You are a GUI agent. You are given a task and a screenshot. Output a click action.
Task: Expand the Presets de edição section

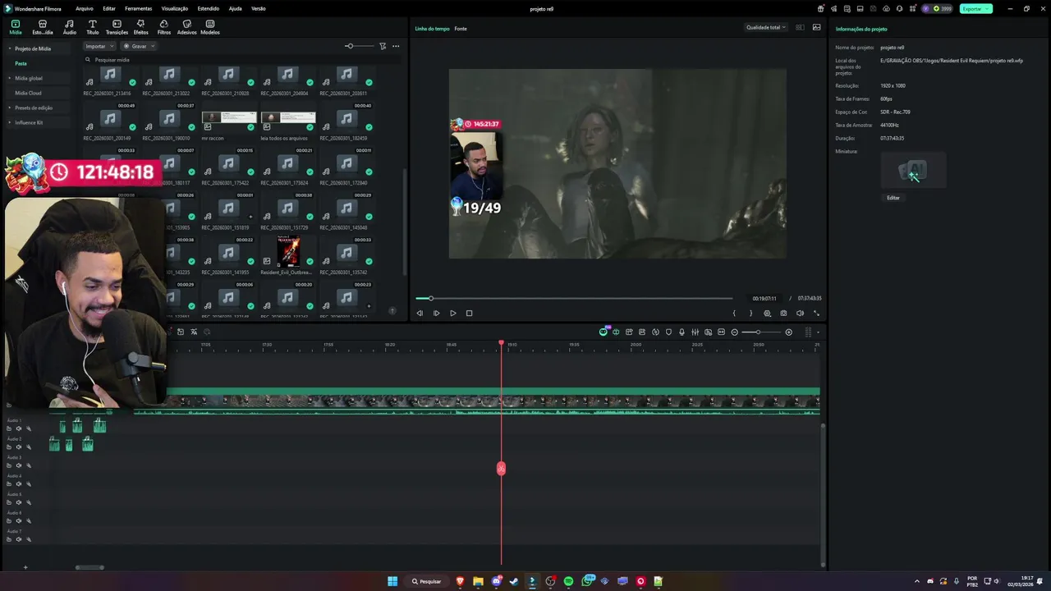(x=10, y=108)
